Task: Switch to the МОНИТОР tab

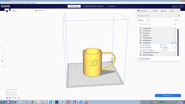Action: [112, 6]
